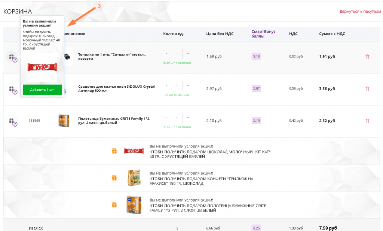Decrease quantity of SIDOLUX Crystal cleaner

166,86
